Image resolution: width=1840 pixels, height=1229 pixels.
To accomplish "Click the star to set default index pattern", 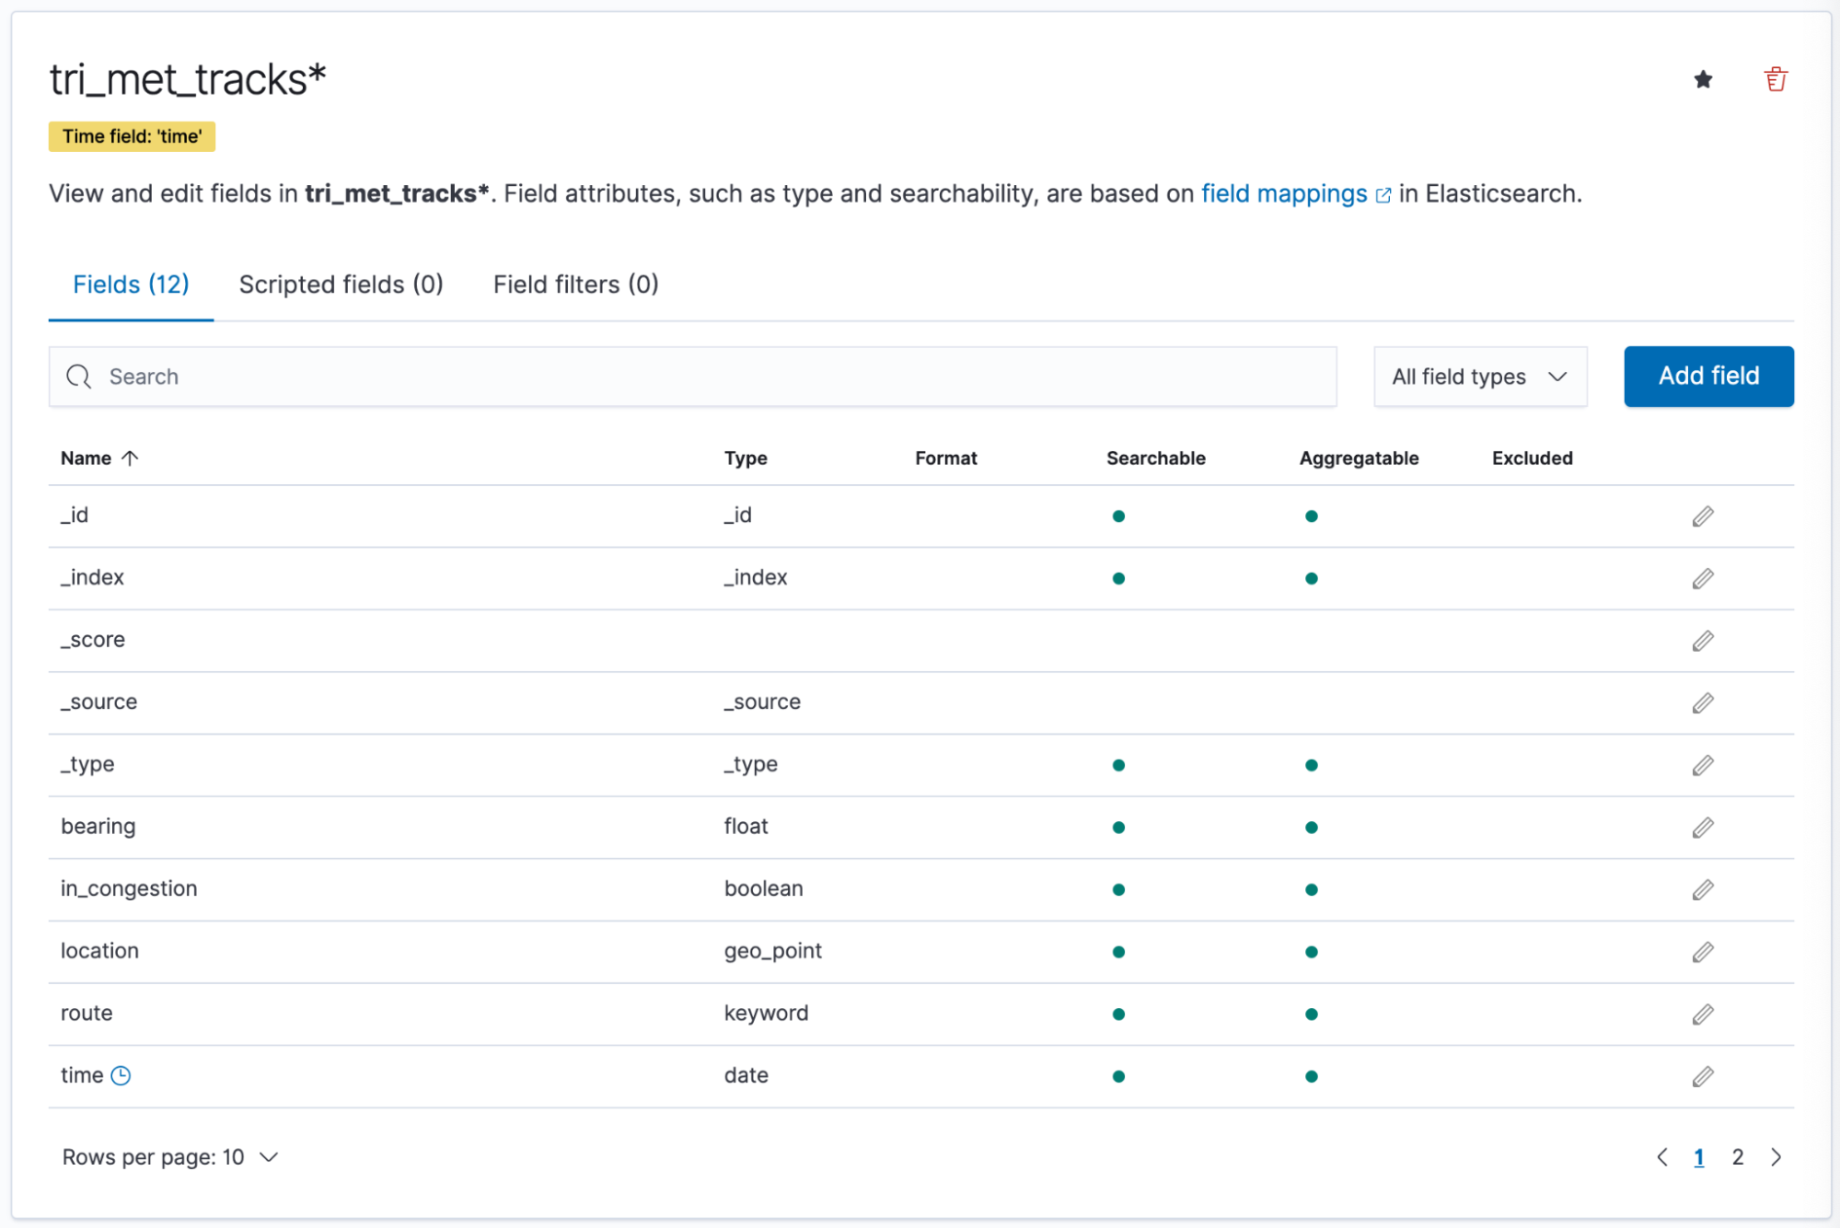I will (x=1703, y=80).
